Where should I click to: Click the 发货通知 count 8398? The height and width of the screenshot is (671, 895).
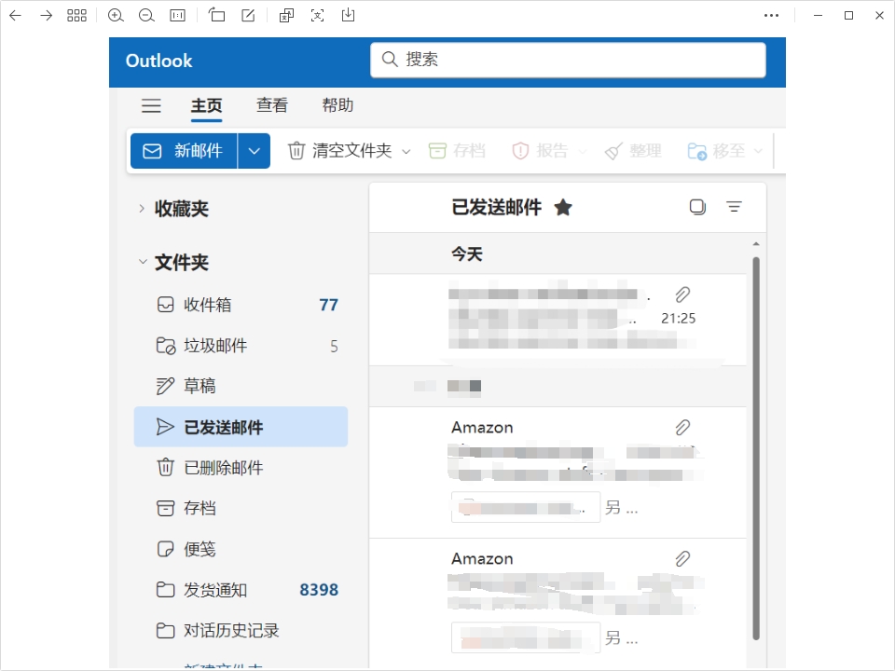coord(319,589)
